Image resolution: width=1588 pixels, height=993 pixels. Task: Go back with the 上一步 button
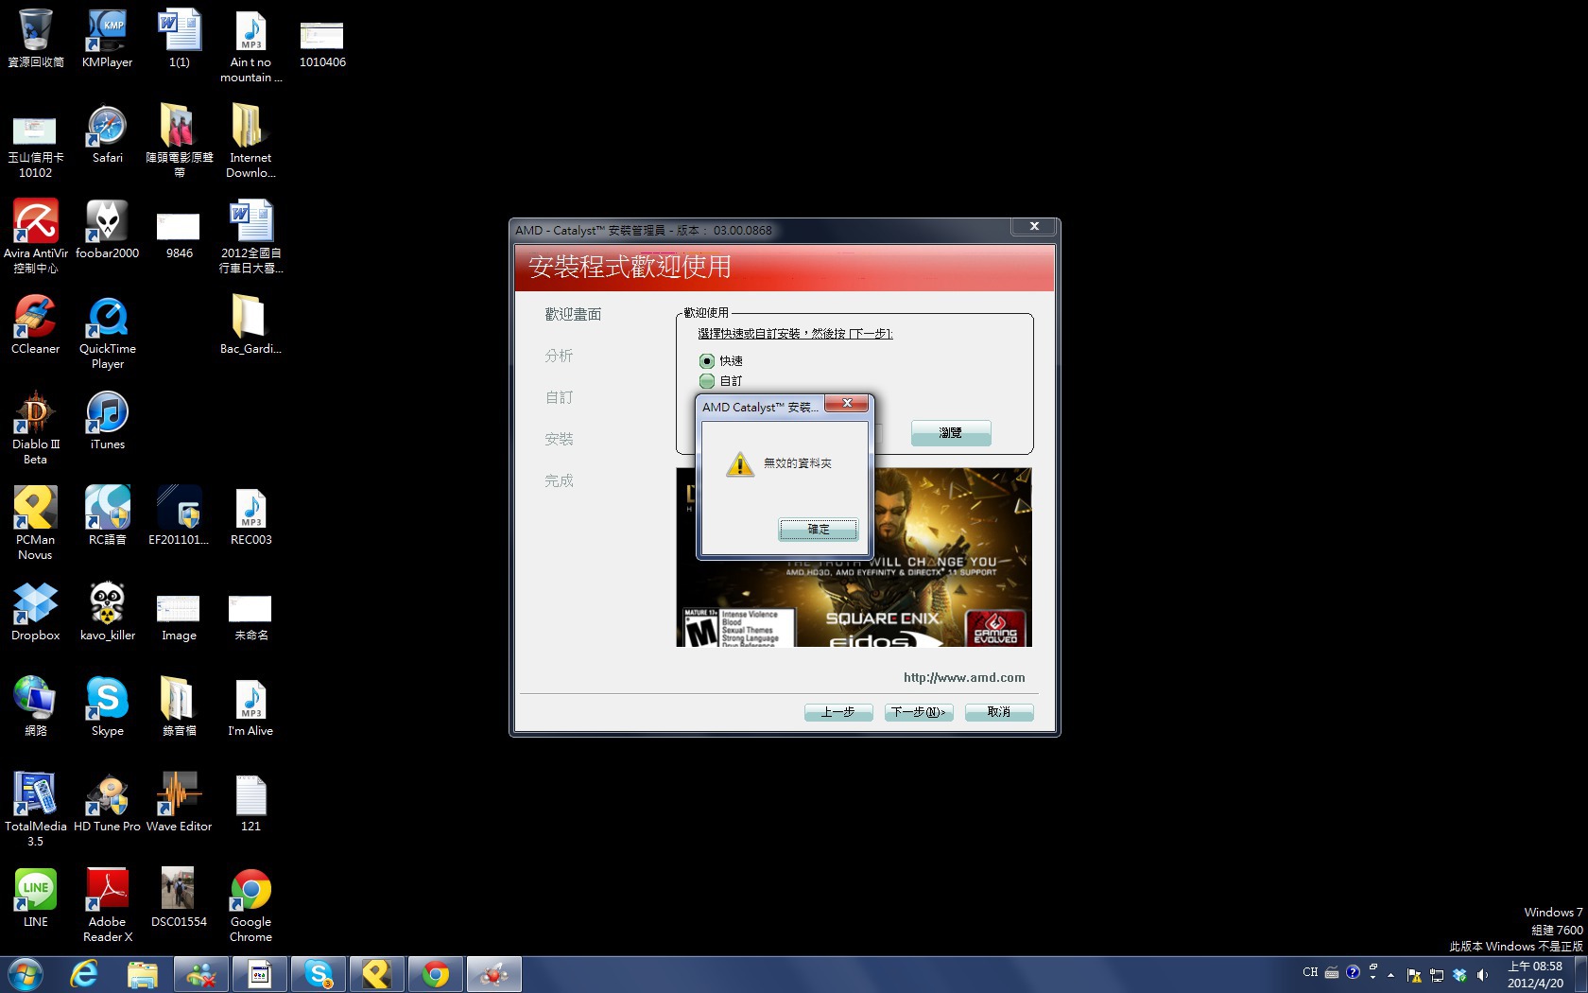tap(838, 712)
